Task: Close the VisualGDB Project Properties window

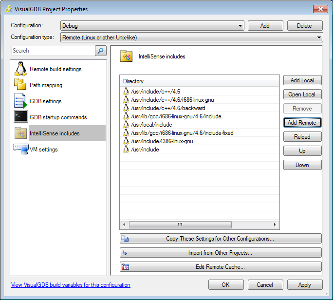Action: coord(320,9)
